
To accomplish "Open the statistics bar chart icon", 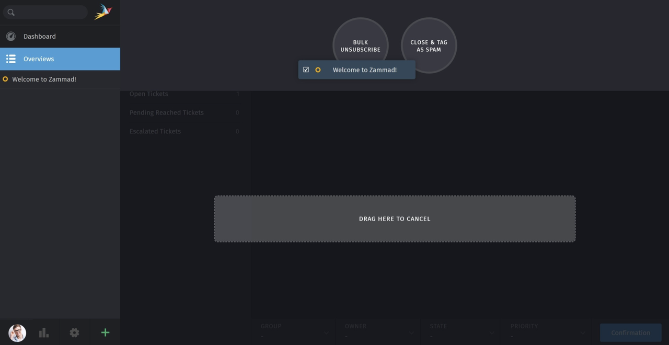I will pos(44,332).
